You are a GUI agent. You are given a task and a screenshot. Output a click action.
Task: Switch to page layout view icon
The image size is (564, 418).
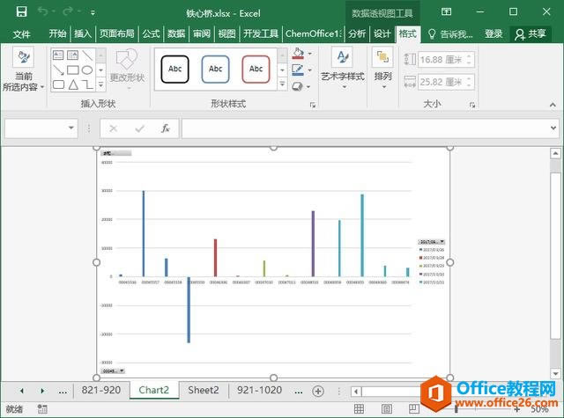[x=387, y=408]
